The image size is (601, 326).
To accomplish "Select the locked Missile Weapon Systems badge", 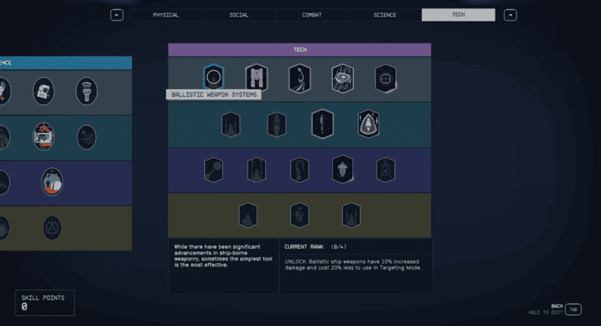I will tap(213, 170).
